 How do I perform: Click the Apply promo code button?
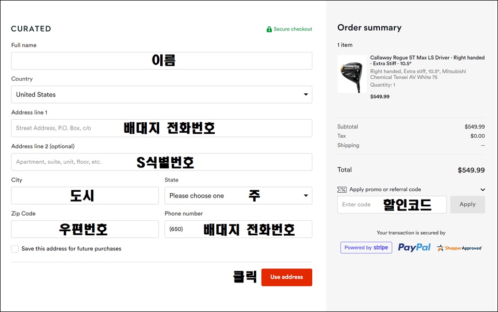point(467,204)
